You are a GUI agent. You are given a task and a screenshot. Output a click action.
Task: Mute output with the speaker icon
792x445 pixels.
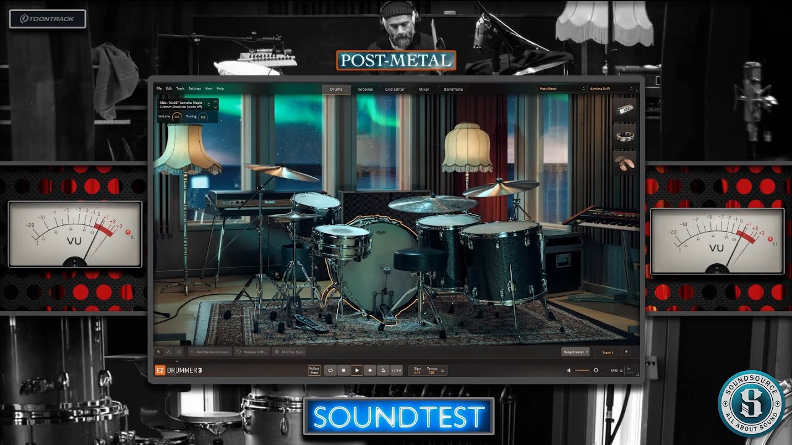coord(569,371)
